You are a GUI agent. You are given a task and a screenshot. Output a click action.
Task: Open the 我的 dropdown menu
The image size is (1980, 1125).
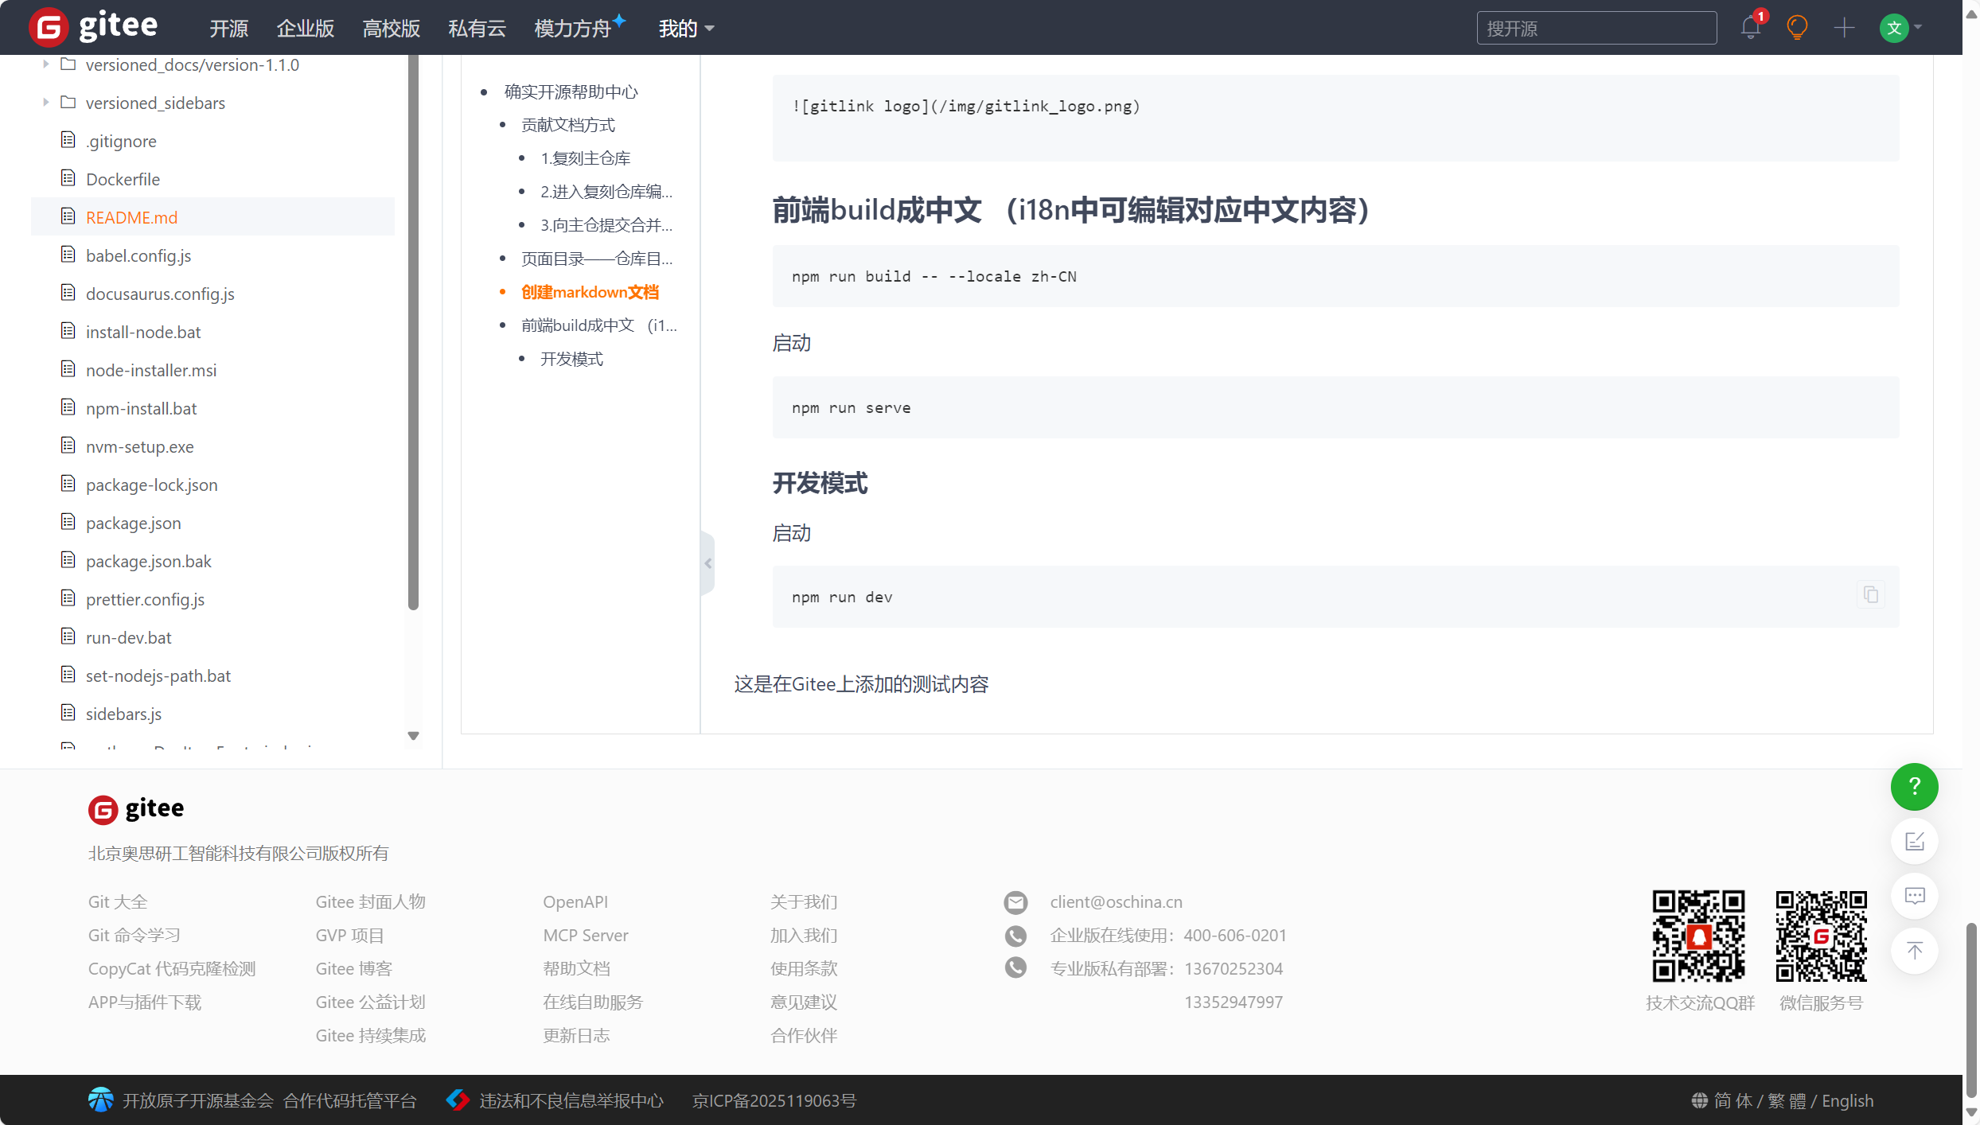pyautogui.click(x=686, y=29)
